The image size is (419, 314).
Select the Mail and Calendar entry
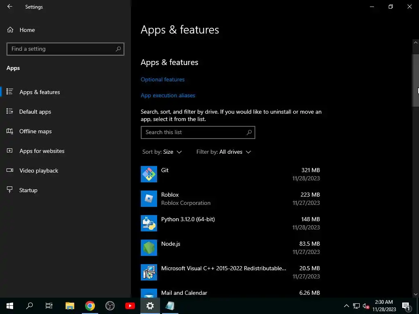(x=230, y=293)
